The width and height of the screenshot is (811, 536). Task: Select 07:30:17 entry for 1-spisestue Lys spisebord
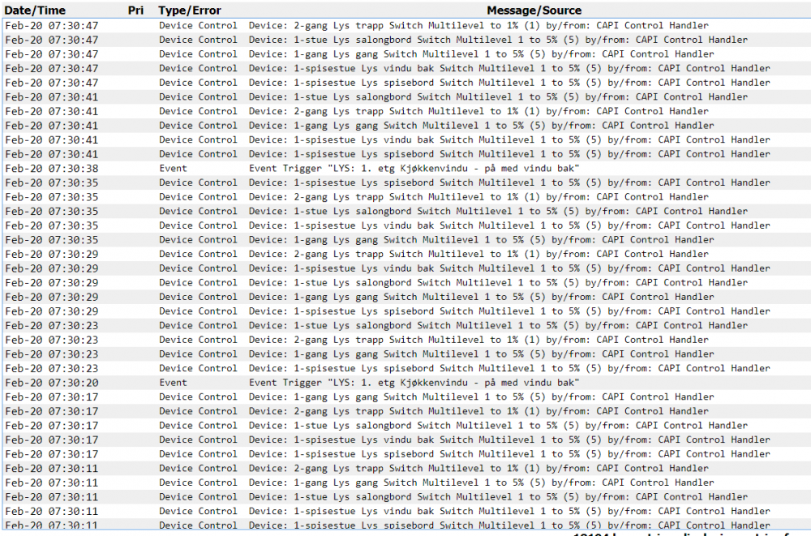(x=509, y=454)
